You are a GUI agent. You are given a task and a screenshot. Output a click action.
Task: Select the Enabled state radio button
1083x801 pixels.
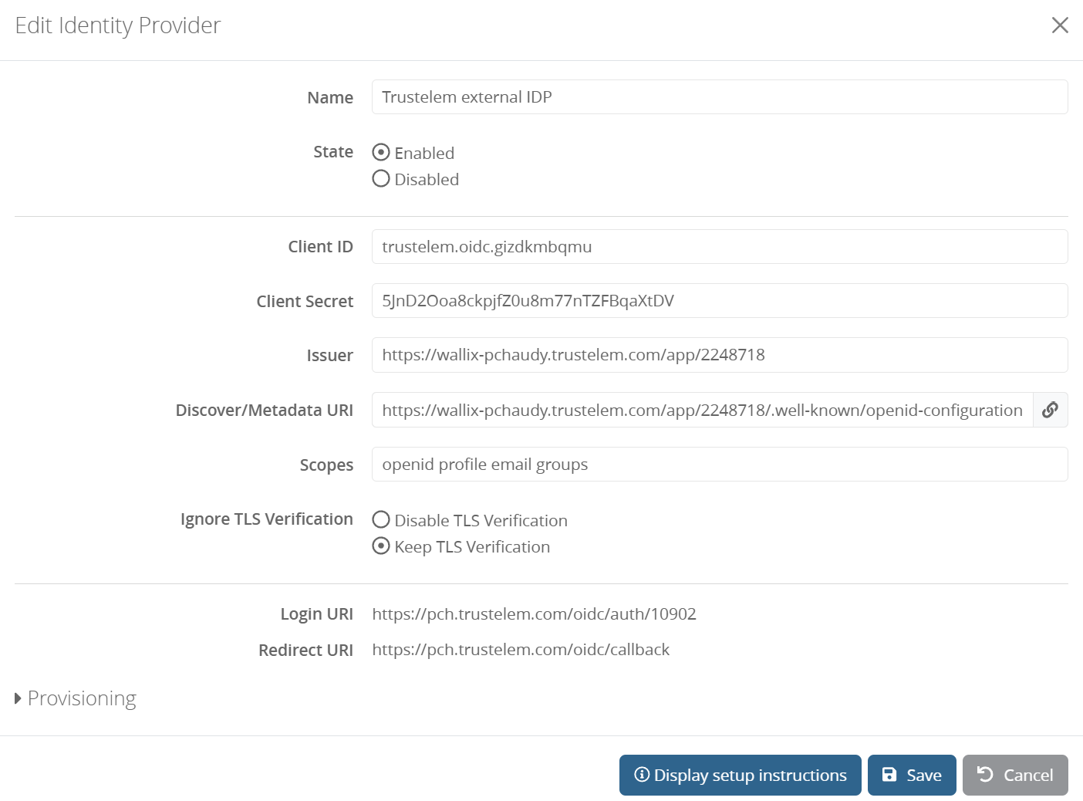tap(381, 152)
